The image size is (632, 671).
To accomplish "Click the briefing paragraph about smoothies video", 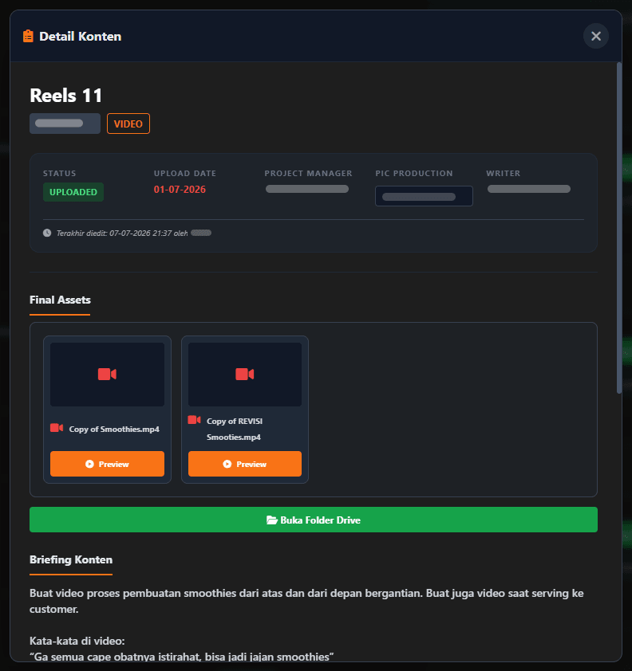I will pyautogui.click(x=306, y=601).
